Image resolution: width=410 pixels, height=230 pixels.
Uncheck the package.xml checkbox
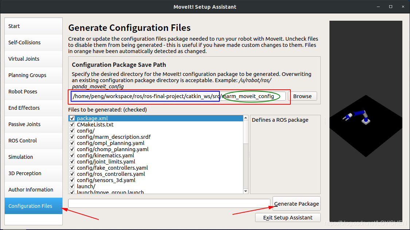tap(72, 118)
